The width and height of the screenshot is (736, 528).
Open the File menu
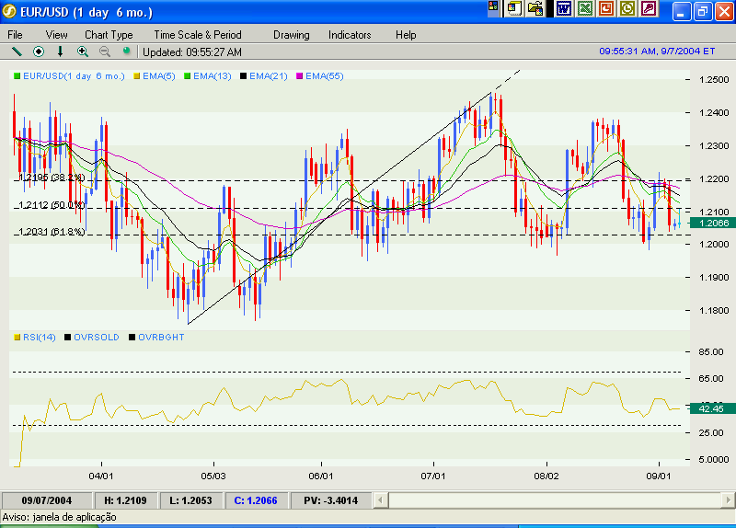16,35
